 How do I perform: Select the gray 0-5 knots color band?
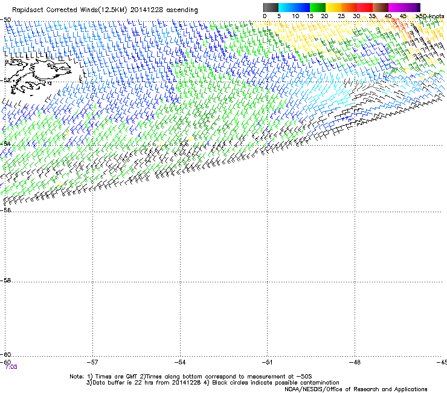coord(271,7)
